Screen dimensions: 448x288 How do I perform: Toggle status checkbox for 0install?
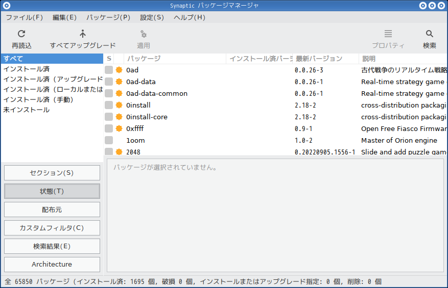point(109,105)
